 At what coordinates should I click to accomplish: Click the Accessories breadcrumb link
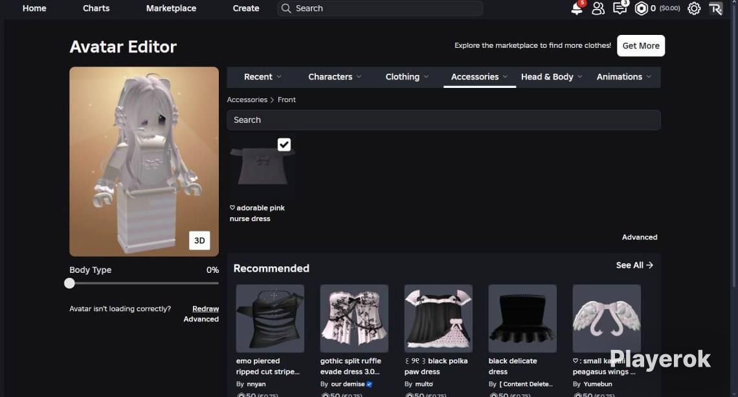click(247, 100)
